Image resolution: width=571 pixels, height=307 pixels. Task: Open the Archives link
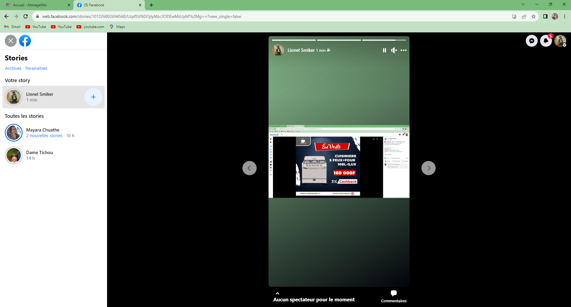point(13,68)
